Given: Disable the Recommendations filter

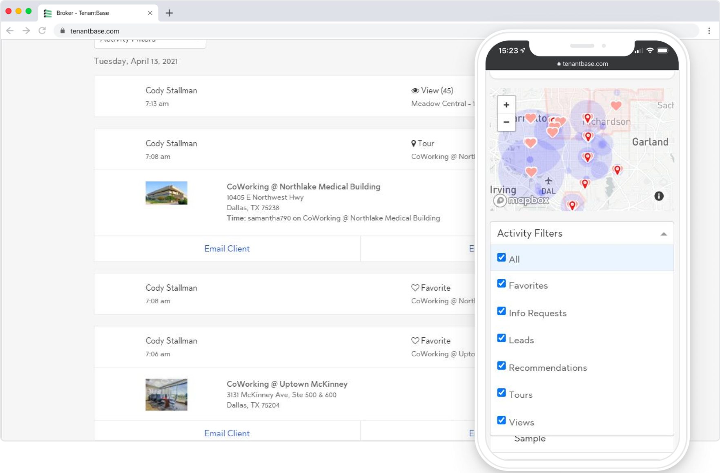Looking at the screenshot, I should coord(502,365).
